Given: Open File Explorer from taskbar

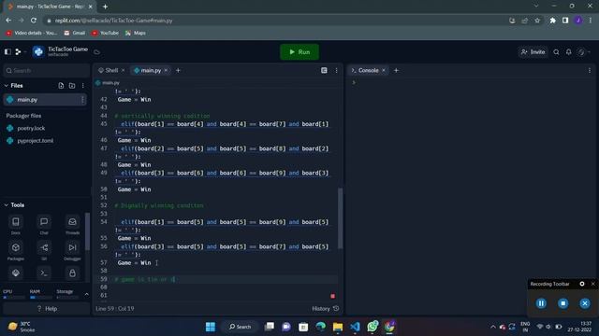Looking at the screenshot, I should pyautogui.click(x=338, y=327).
